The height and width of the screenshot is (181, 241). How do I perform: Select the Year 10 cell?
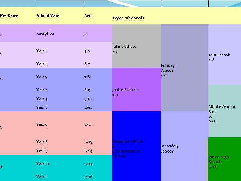click(43, 164)
